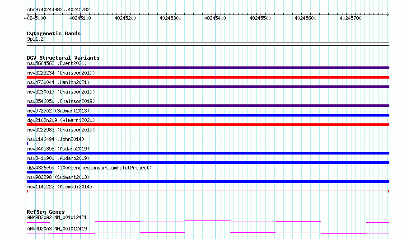Open variant dgv4326e59 (1000GenomesConsortiumPilotProject) label
Screen dimensions: 402x239
[89, 168]
